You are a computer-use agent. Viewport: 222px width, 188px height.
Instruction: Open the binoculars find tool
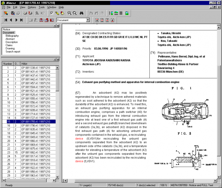(x=81, y=13)
